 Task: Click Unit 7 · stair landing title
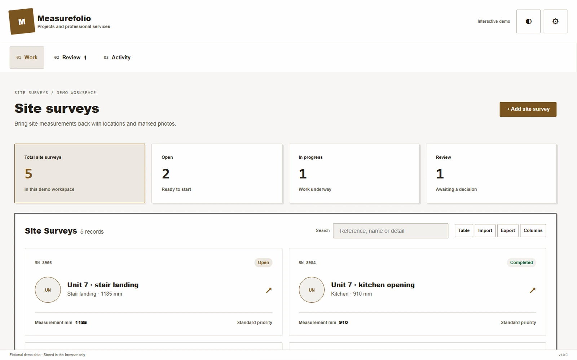(x=103, y=285)
